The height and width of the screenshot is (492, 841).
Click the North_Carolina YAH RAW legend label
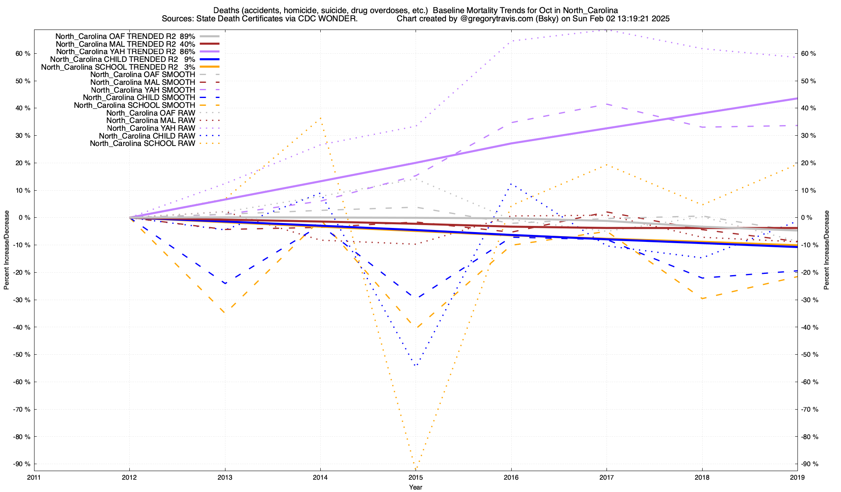coord(151,128)
